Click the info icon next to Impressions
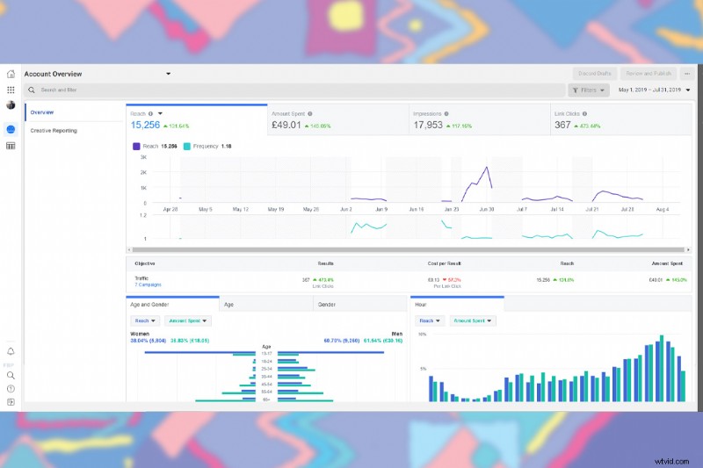703x468 pixels. 446,114
